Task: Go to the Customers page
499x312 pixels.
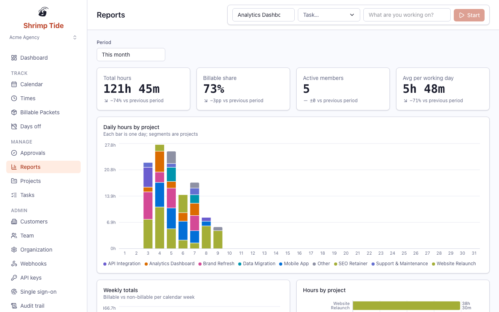Action: 43,222
